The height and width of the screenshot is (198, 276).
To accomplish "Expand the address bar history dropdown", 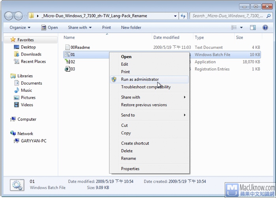I will point(175,16).
